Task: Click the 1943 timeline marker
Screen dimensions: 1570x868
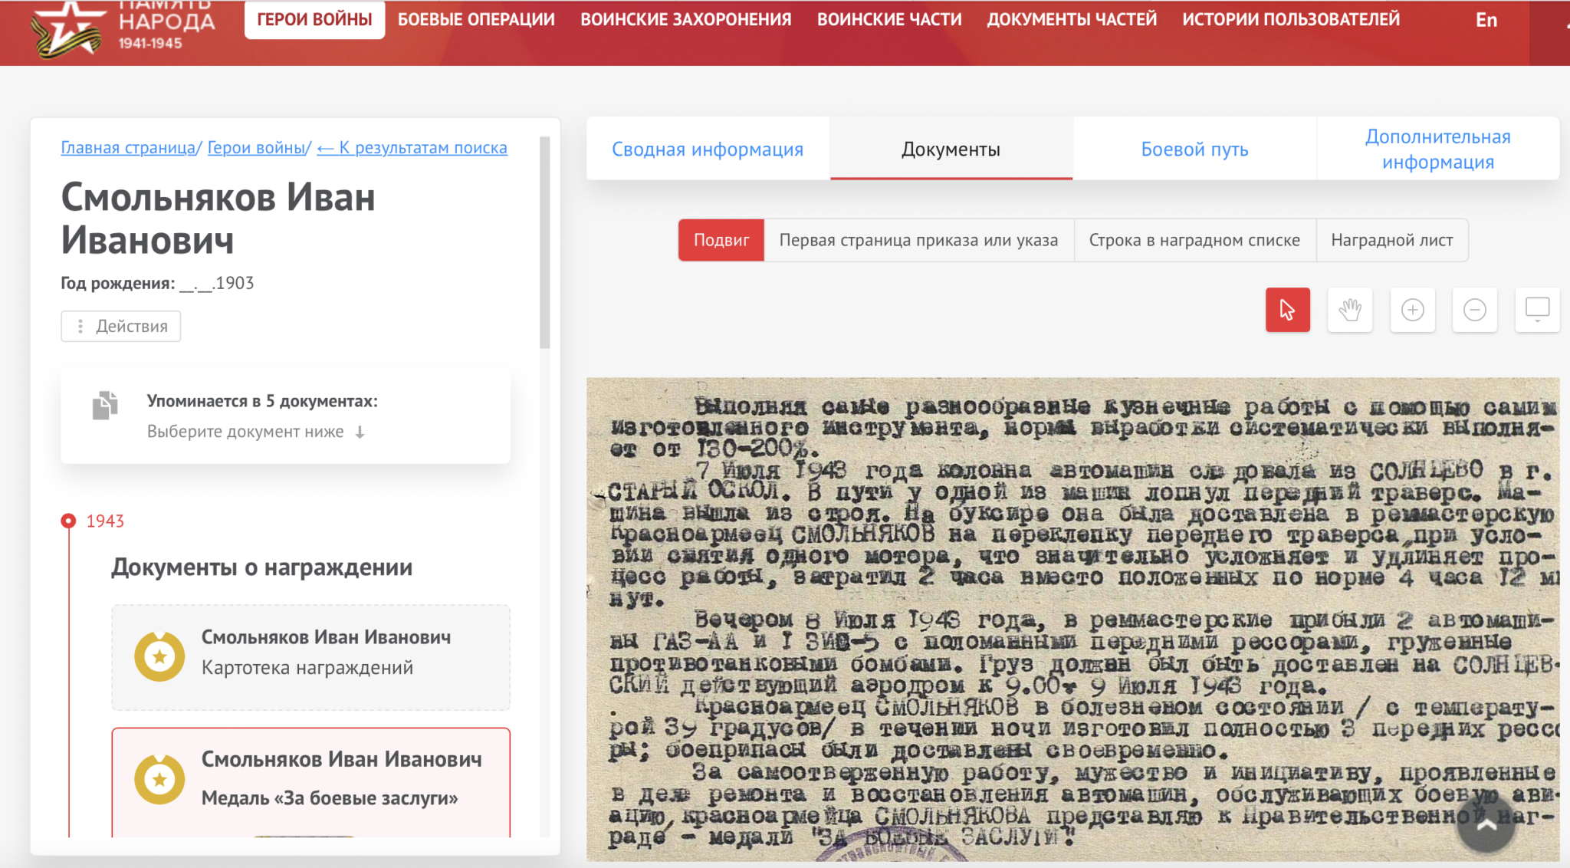Action: (x=69, y=521)
